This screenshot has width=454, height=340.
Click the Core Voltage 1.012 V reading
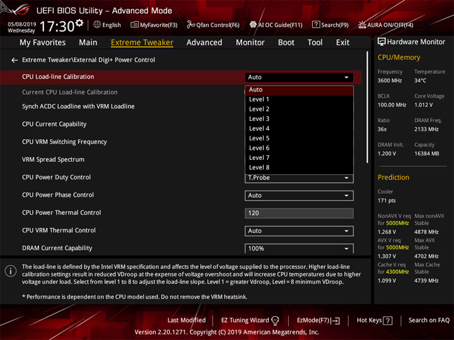pos(424,105)
